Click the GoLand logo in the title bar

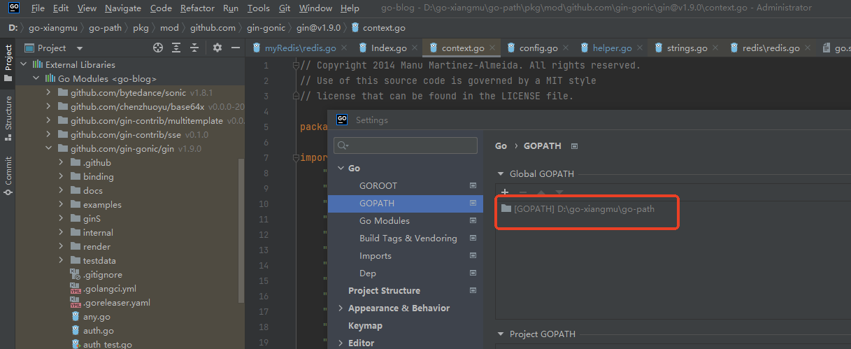coord(13,8)
